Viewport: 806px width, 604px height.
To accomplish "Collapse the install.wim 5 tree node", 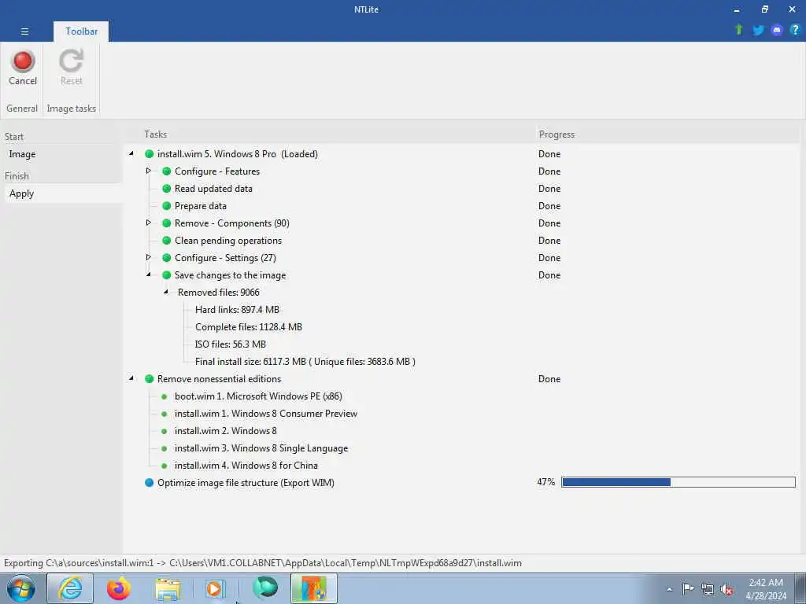I will (131, 153).
